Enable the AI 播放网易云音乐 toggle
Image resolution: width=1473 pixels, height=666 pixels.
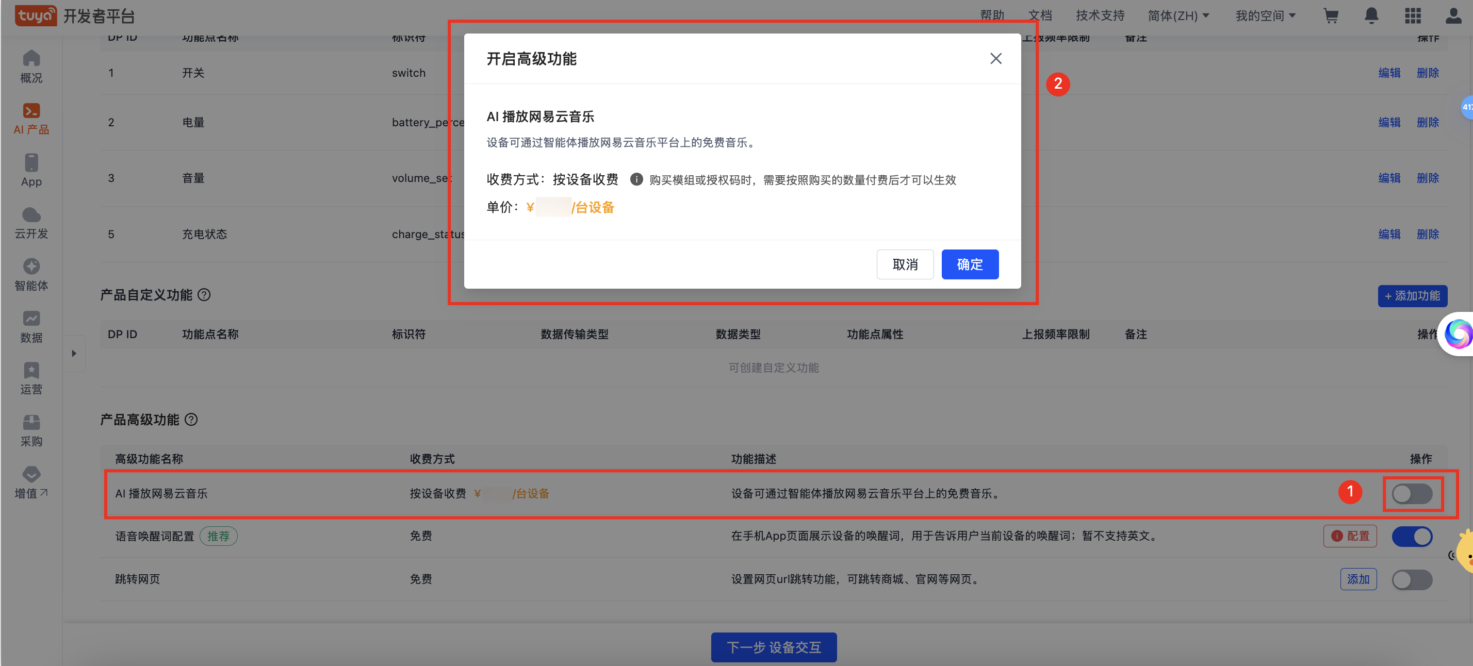[x=1411, y=493]
